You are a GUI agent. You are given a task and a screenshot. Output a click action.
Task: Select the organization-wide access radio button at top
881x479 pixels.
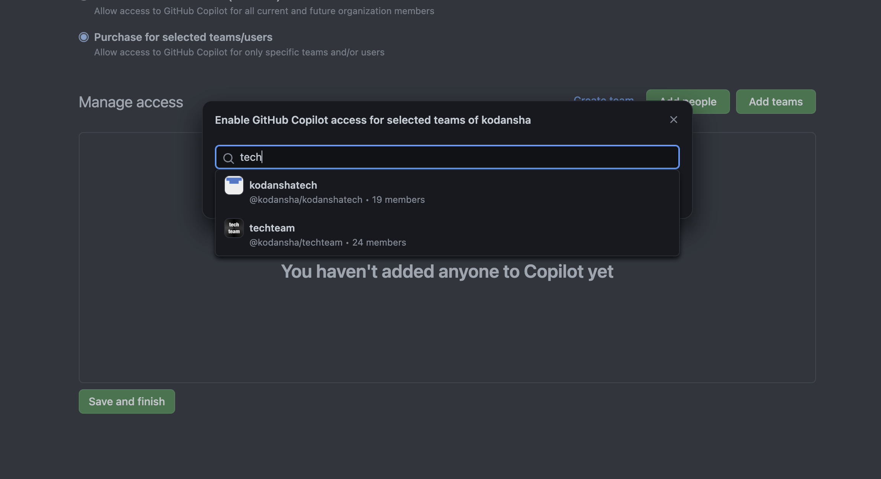pyautogui.click(x=84, y=0)
